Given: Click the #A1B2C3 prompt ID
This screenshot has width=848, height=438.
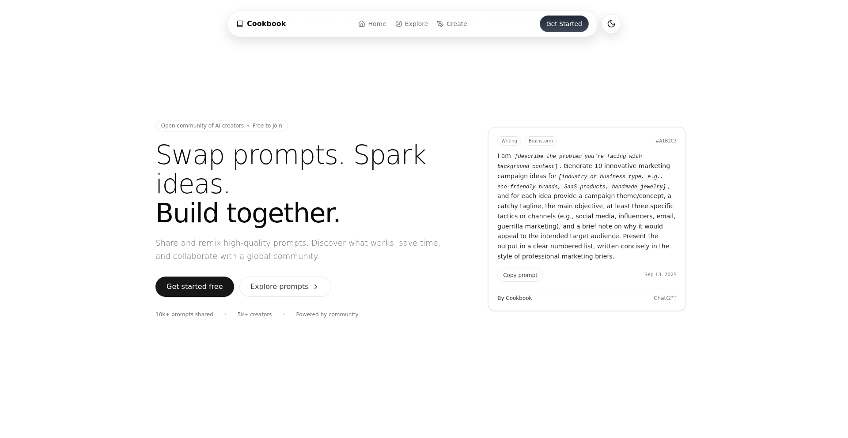Looking at the screenshot, I should pyautogui.click(x=666, y=141).
